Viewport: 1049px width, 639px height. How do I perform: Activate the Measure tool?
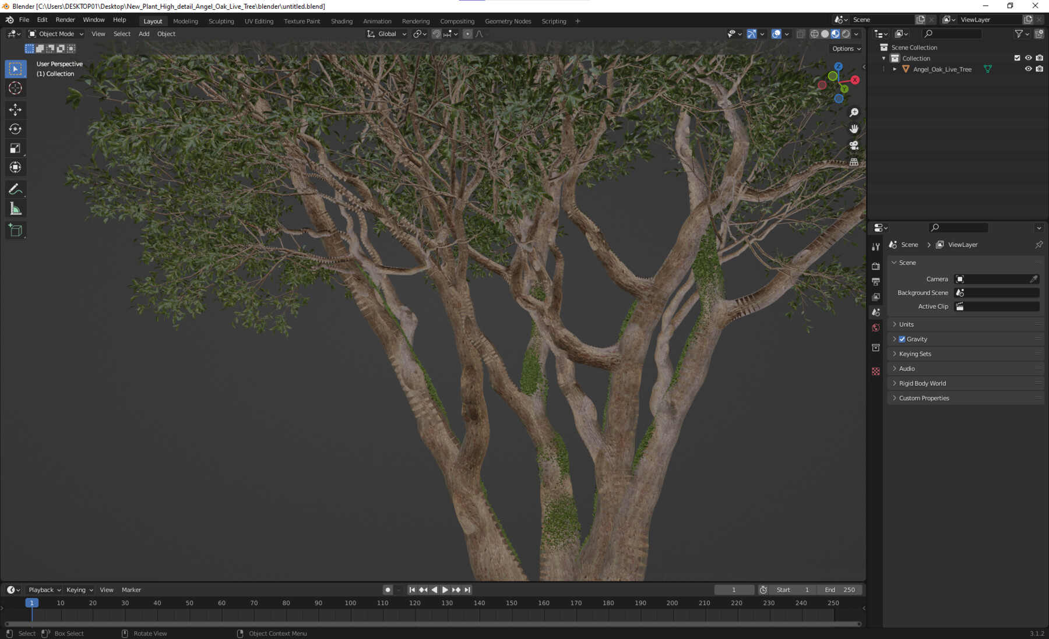pyautogui.click(x=15, y=207)
